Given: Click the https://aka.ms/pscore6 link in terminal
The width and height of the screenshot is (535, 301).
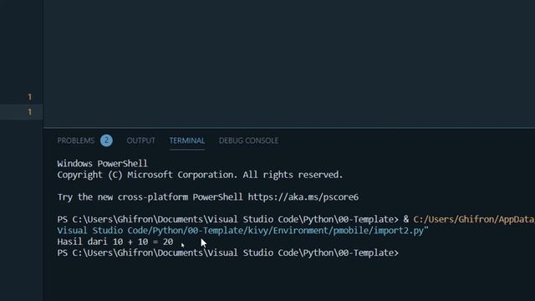Looking at the screenshot, I should point(303,197).
